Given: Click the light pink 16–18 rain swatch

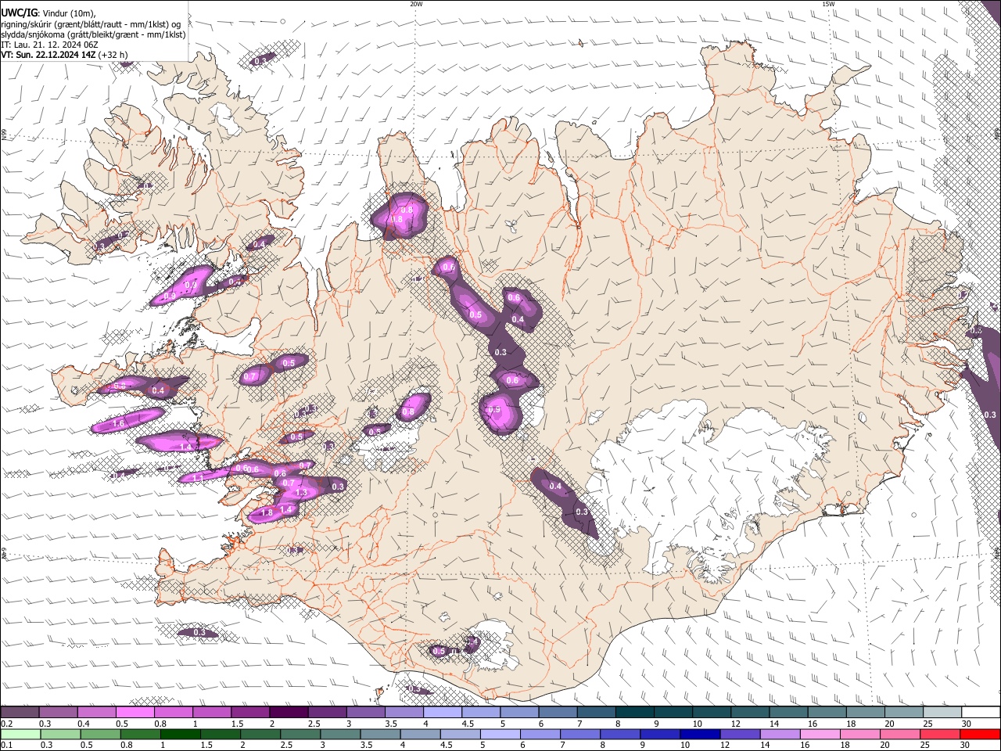Looking at the screenshot, I should [821, 734].
